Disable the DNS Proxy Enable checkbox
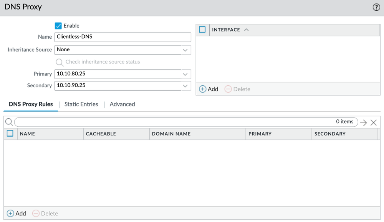Image resolution: width=384 pixels, height=222 pixels. [58, 26]
